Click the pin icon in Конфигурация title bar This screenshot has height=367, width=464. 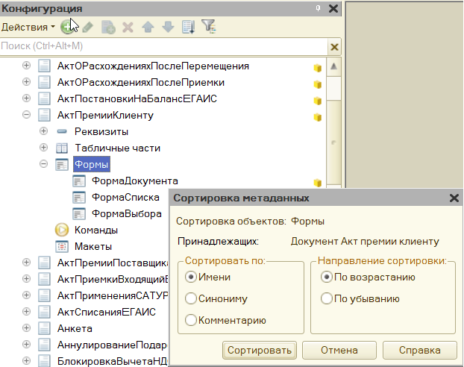pos(318,8)
